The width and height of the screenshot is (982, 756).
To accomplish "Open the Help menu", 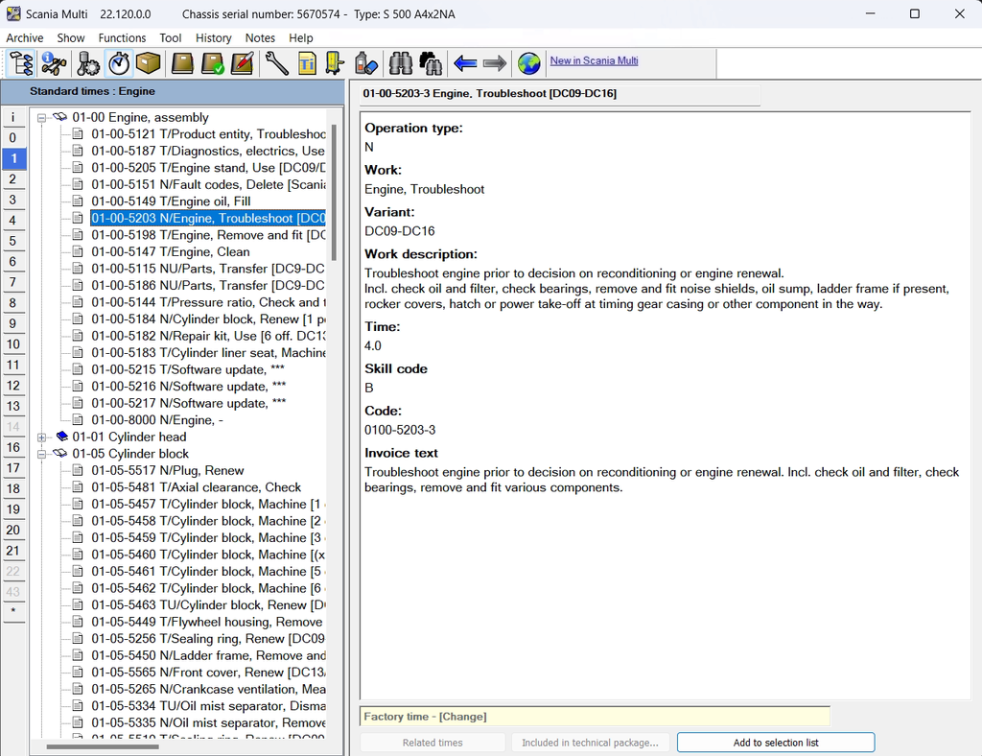I will [x=300, y=38].
